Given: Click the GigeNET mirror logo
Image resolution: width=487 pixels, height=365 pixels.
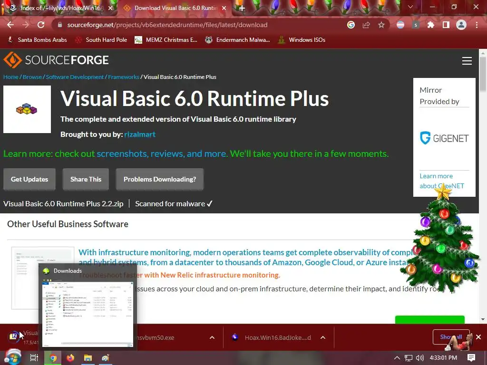Looking at the screenshot, I should 444,138.
